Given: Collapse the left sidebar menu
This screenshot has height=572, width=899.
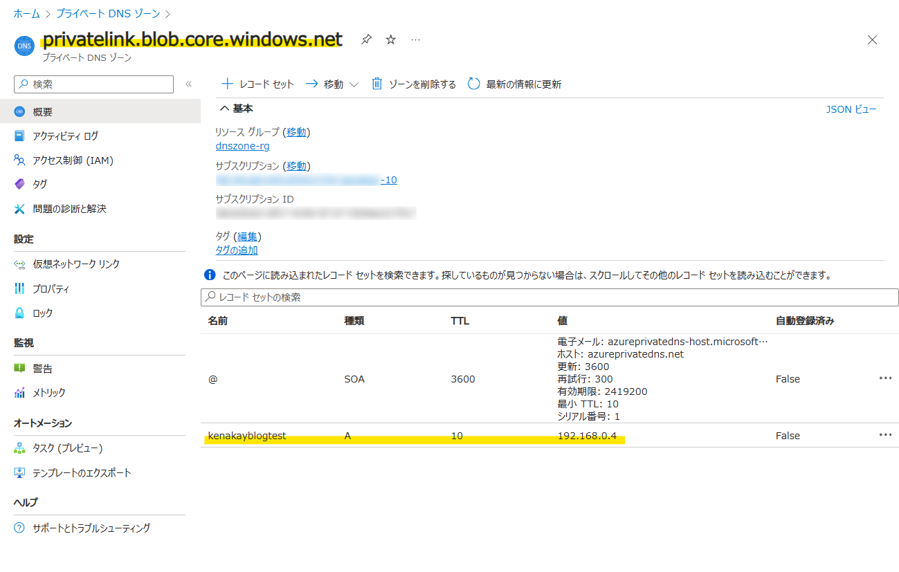Looking at the screenshot, I should 188,84.
